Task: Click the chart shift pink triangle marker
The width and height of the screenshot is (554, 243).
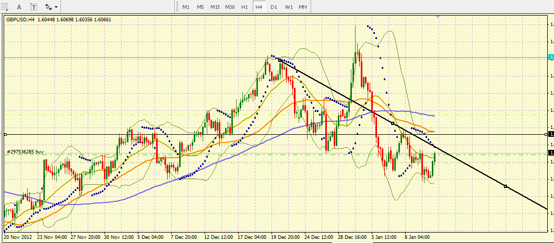Action: click(438, 17)
